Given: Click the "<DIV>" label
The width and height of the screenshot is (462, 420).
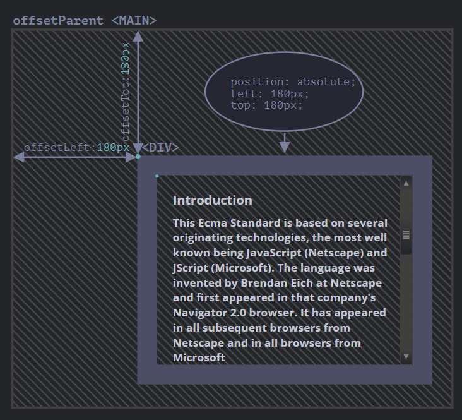Looking at the screenshot, I should (x=160, y=147).
